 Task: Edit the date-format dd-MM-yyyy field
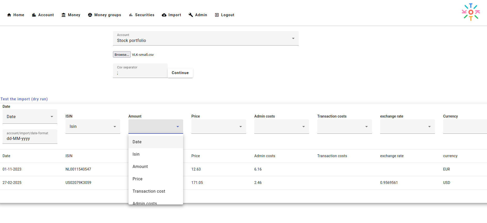[30, 137]
